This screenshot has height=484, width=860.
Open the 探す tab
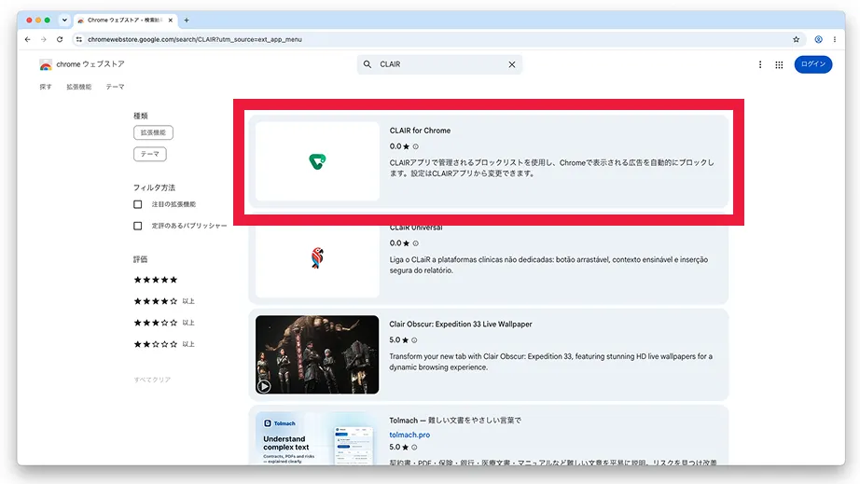click(x=46, y=87)
